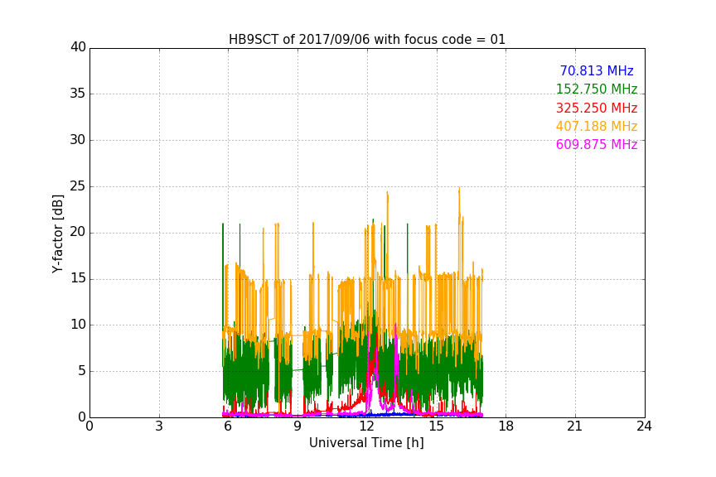Click the 20 tick on Y axis

point(78,233)
